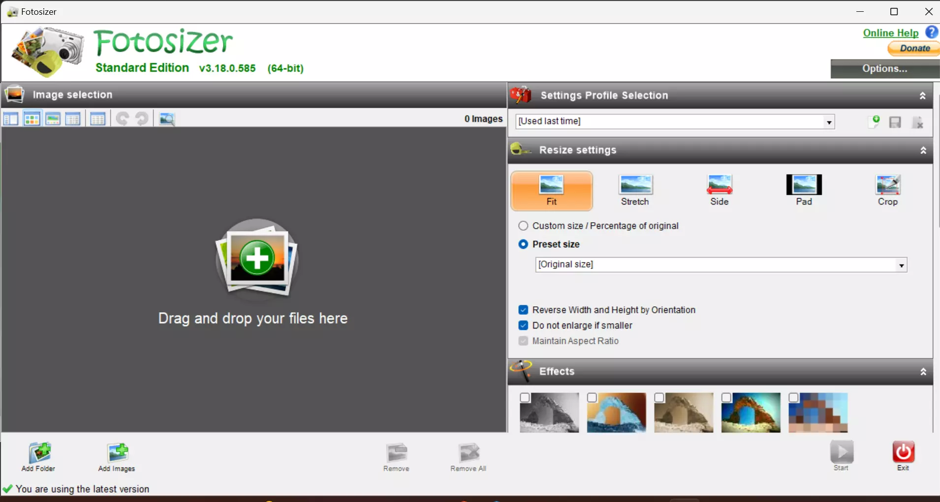Image resolution: width=940 pixels, height=502 pixels.
Task: Click the Remove icon
Action: [396, 457]
